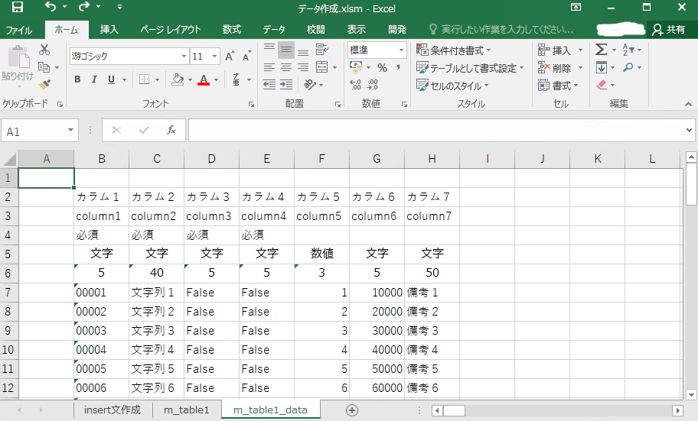Click the formula bar input field
Viewport: 698px width, 421px height.
click(x=436, y=130)
